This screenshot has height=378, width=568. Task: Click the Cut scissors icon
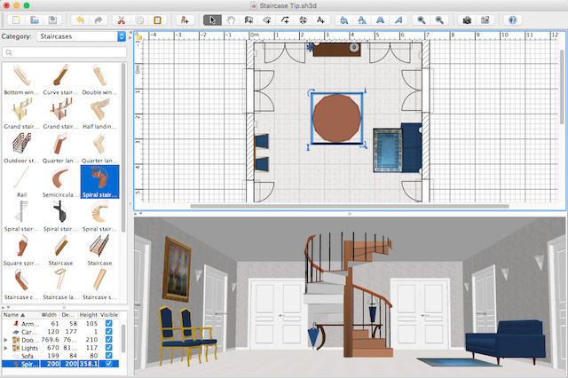coord(123,19)
